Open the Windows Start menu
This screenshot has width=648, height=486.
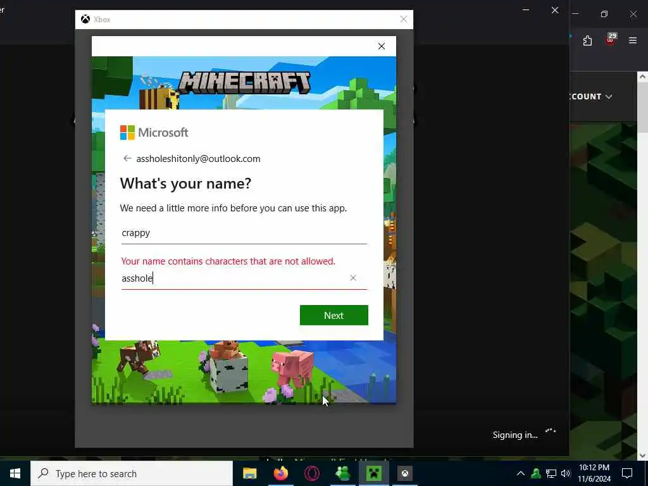point(15,473)
